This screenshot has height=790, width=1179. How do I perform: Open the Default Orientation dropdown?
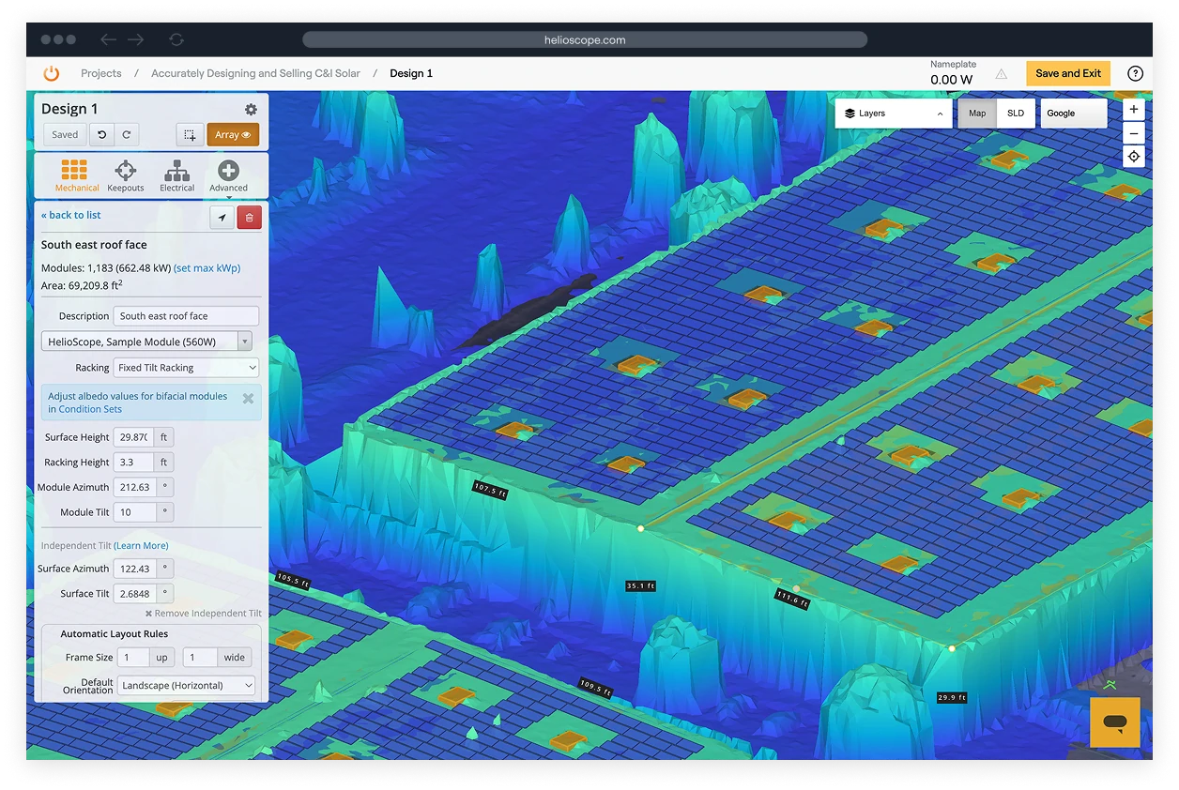[x=186, y=686]
